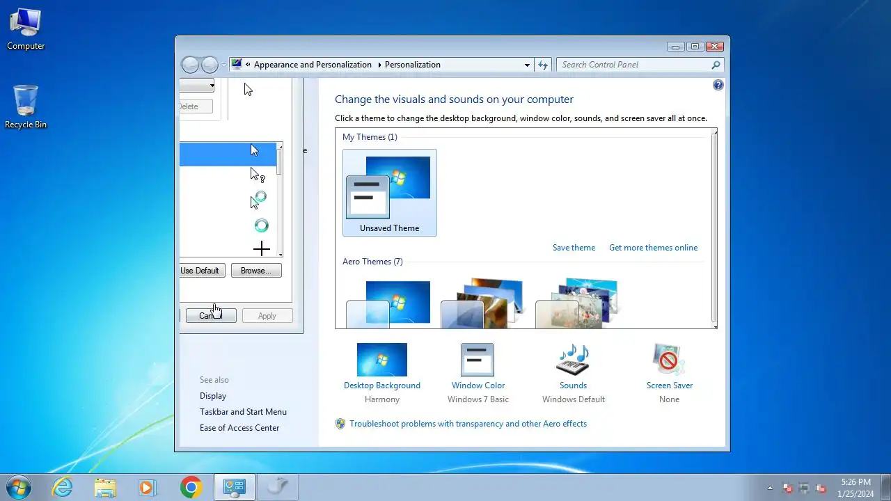The width and height of the screenshot is (891, 501).
Task: Click the Control Panel taskbar button
Action: pyautogui.click(x=235, y=487)
